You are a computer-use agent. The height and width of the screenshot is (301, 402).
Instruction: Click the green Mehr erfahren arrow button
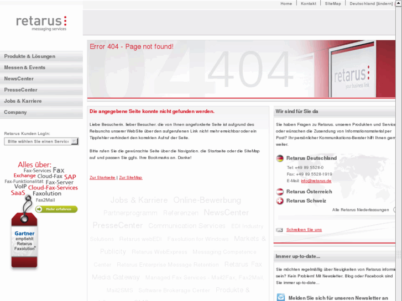(56, 209)
